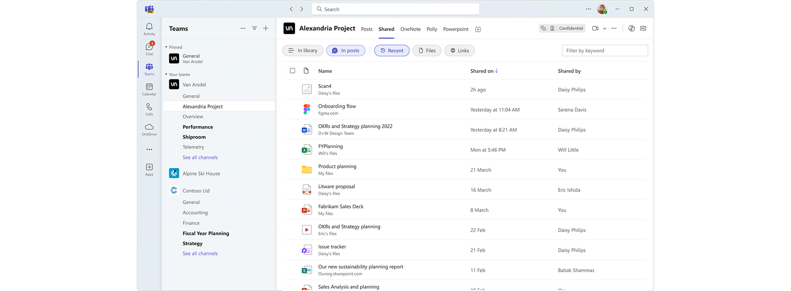Click the Search box
This screenshot has height=291, width=791.
pyautogui.click(x=395, y=9)
